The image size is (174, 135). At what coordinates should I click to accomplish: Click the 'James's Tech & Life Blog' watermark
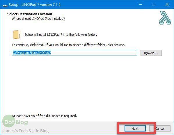[26, 131]
